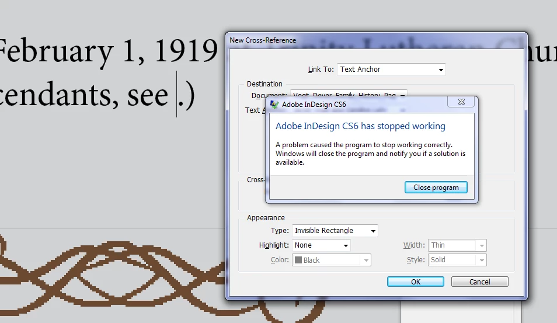Image resolution: width=557 pixels, height=323 pixels.
Task: Click the text 'February 1, 1919' in document
Action: pyautogui.click(x=107, y=52)
